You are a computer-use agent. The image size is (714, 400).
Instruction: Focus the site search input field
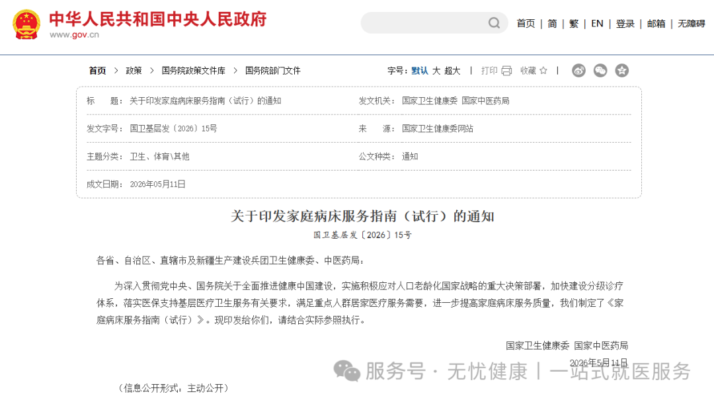tap(434, 22)
